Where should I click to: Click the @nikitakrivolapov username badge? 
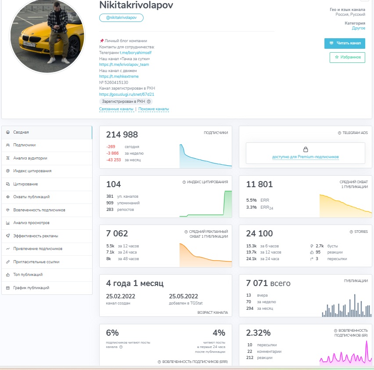pos(121,18)
